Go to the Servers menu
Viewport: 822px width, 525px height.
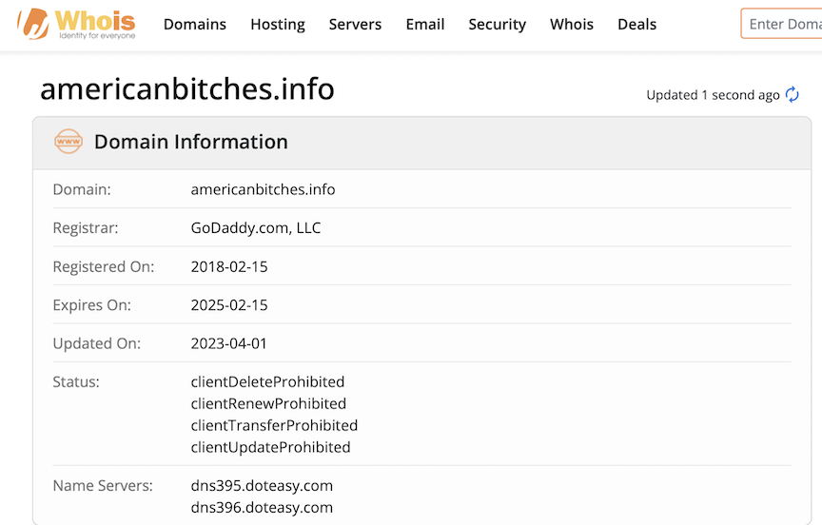pyautogui.click(x=355, y=25)
